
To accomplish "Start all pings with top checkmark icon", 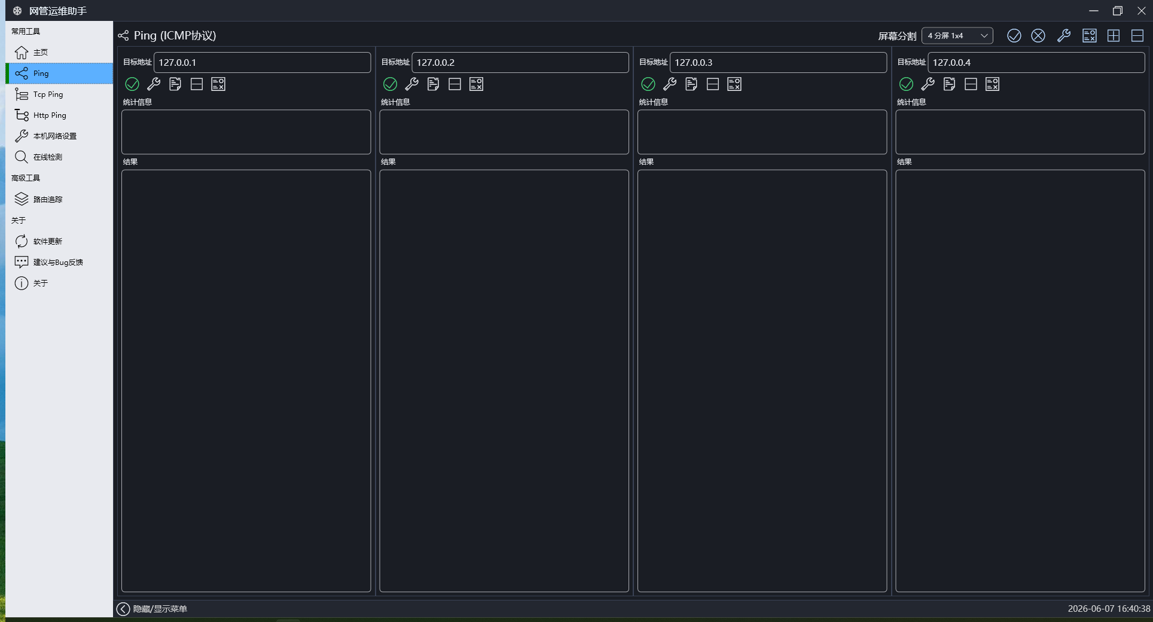I will click(x=1014, y=36).
